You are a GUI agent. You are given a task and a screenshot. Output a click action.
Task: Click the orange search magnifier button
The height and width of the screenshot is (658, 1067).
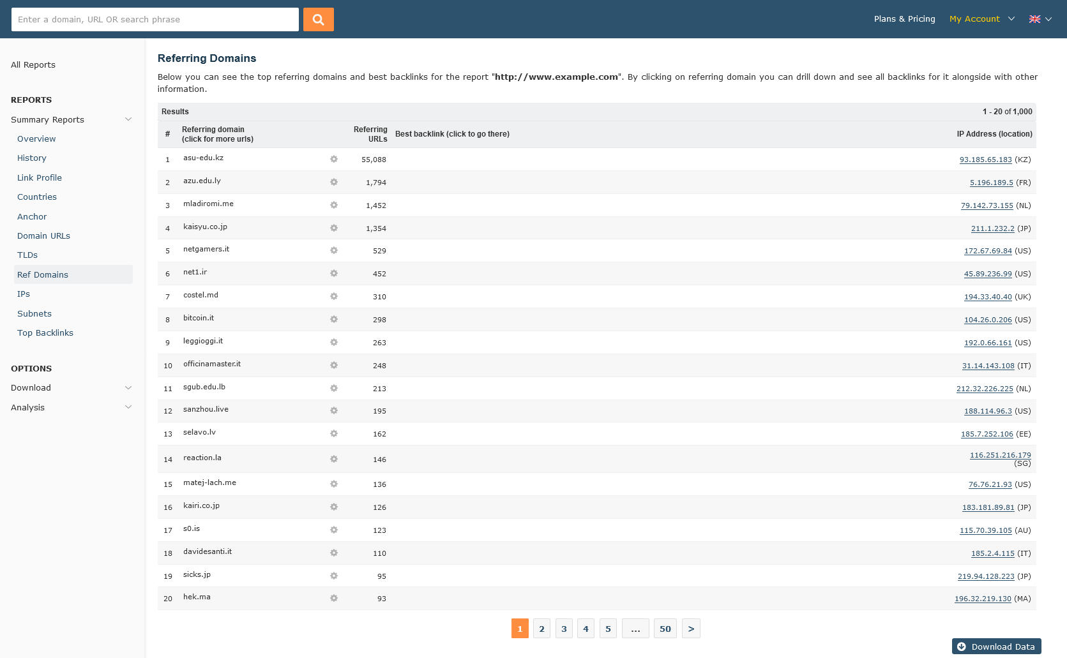pos(318,20)
